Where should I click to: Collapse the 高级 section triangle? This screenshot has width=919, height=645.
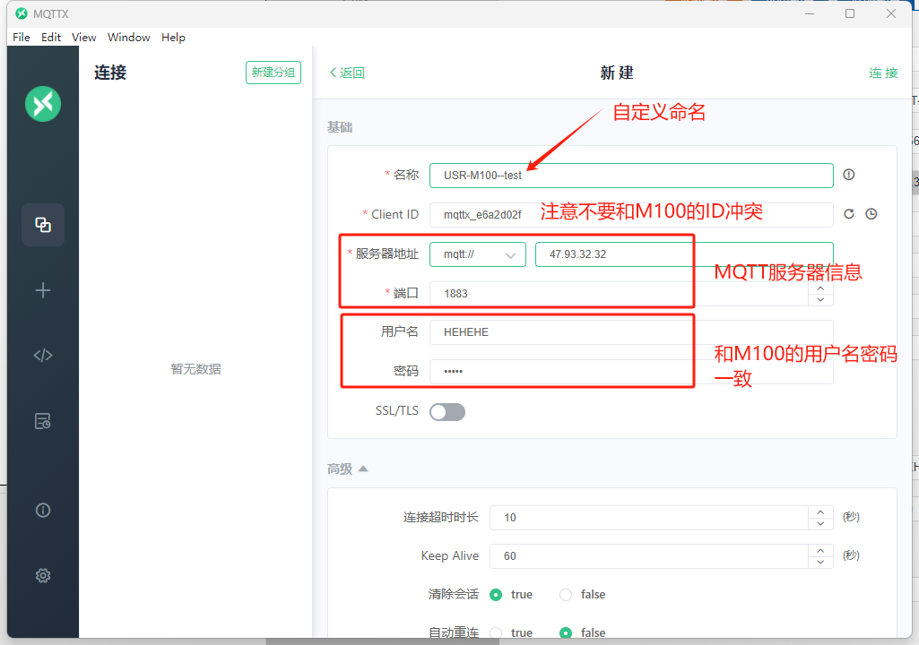click(x=363, y=469)
